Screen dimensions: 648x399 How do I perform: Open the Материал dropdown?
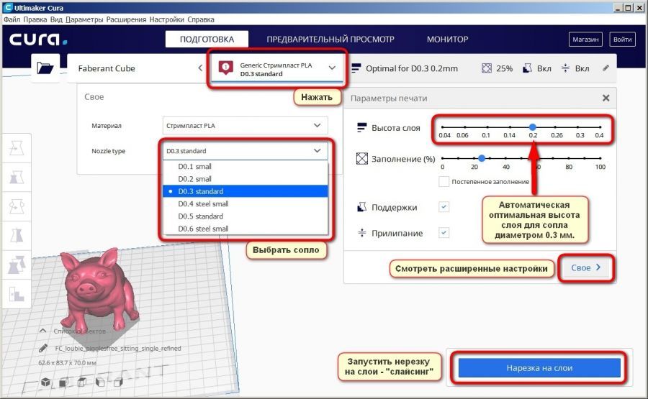coord(245,125)
